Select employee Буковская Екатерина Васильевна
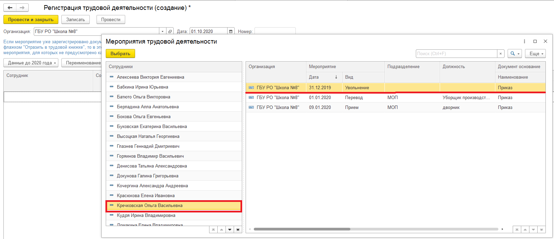 (x=174, y=126)
